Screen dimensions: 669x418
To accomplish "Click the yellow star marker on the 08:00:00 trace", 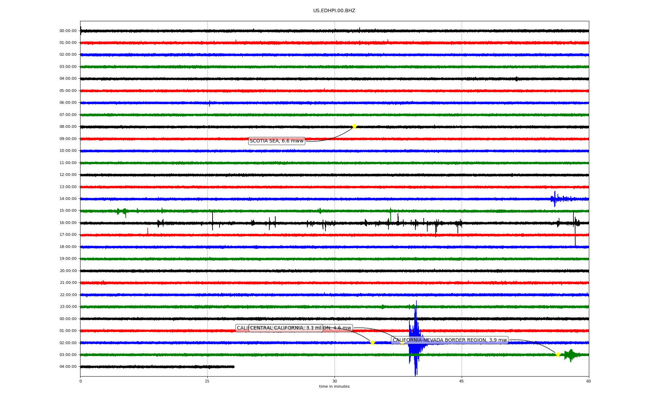I will pyautogui.click(x=354, y=126).
